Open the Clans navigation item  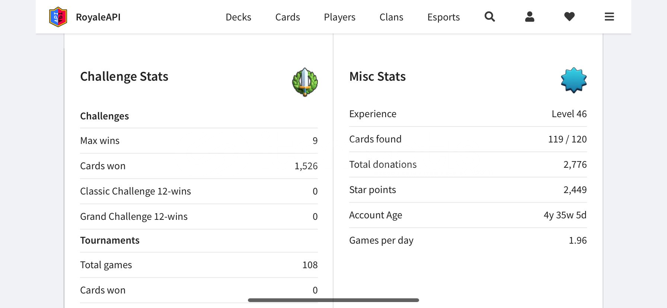[x=391, y=17]
